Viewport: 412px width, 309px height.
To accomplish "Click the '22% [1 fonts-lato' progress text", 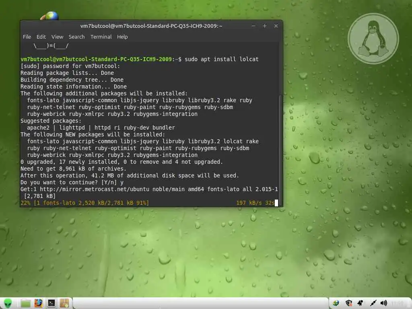I will coord(84,203).
